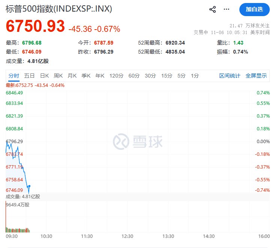Click the 12:30 time axis label
This screenshot has width=278, height=248.
tap(127, 236)
